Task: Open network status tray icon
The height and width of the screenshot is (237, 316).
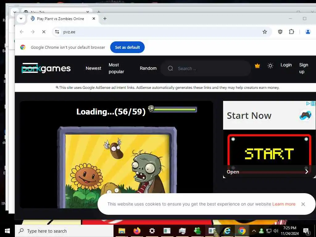Action: pyautogui.click(x=269, y=231)
